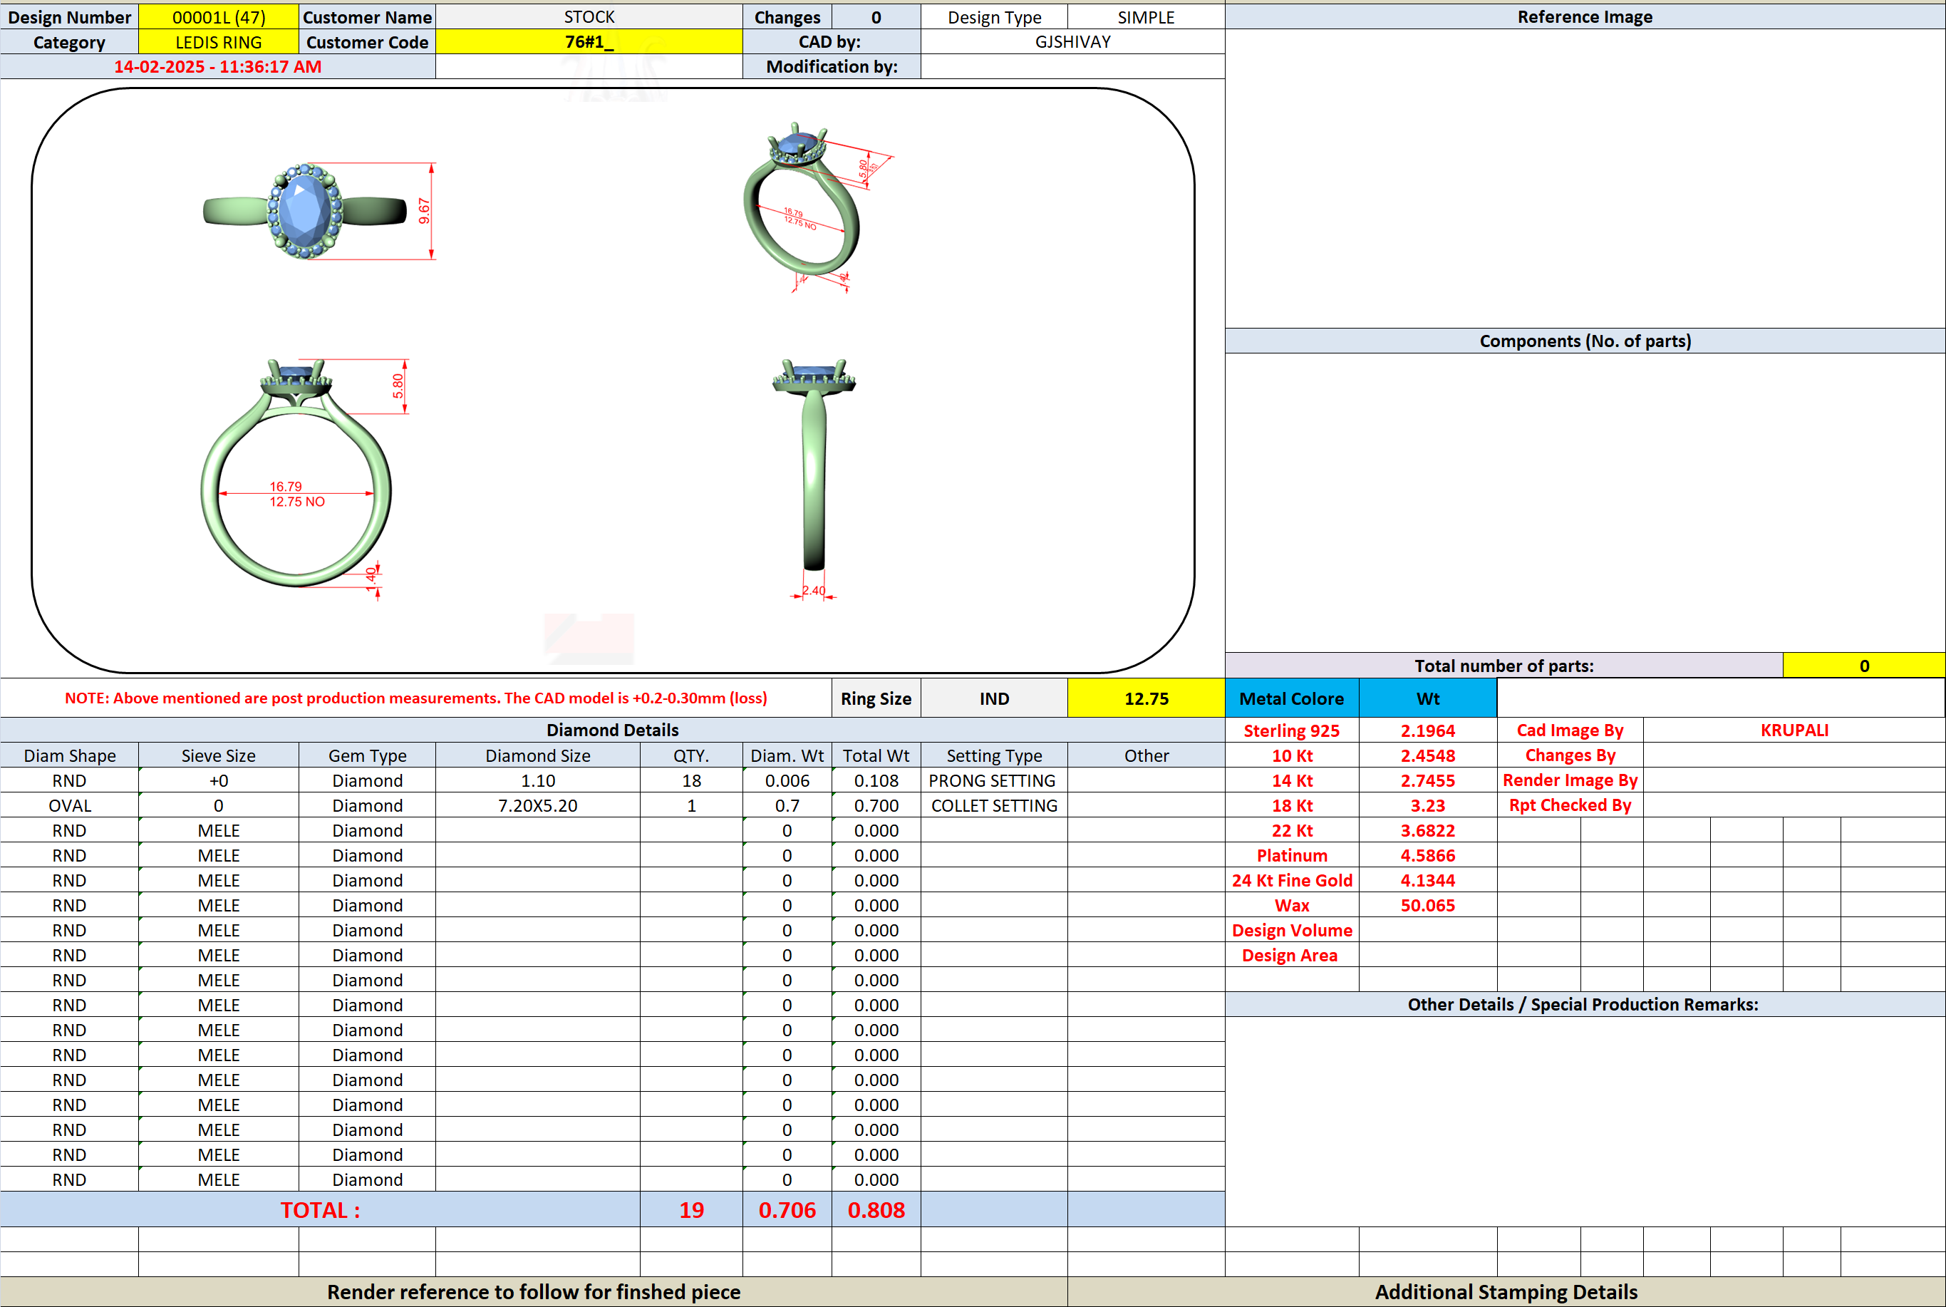
Task: Click the yellow total number of parts value
Action: pyautogui.click(x=1863, y=665)
